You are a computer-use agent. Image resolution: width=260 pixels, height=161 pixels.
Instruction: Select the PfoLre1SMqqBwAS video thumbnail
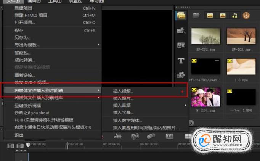205,66
